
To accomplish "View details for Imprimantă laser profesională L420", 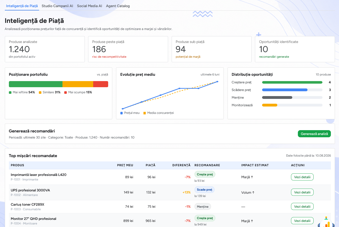I will (302, 177).
